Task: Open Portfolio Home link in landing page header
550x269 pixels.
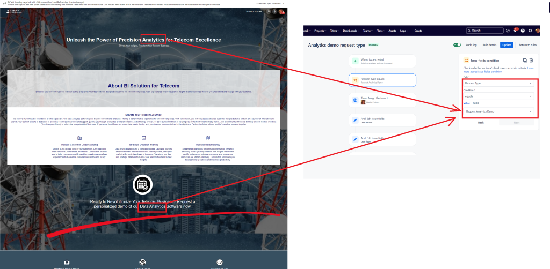Action: [x=254, y=12]
